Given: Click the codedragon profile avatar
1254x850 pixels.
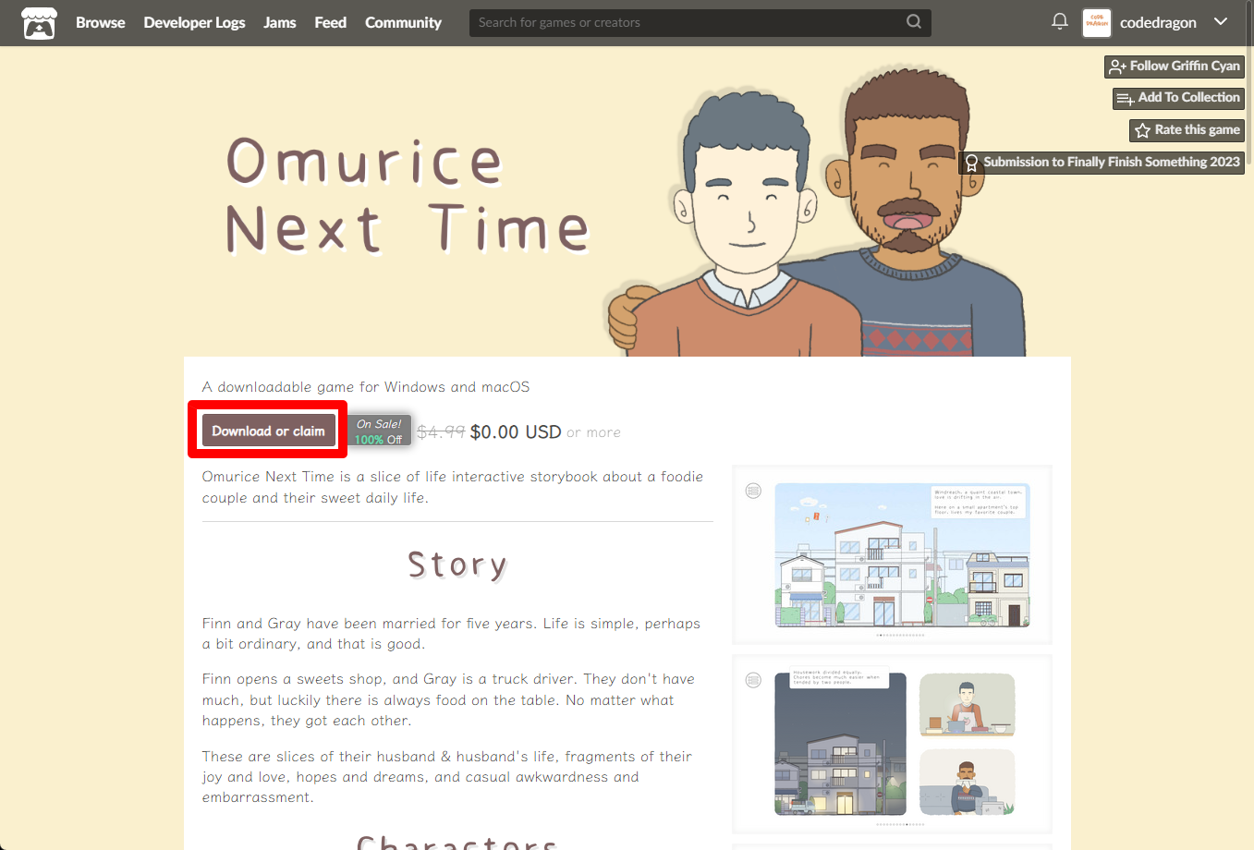Looking at the screenshot, I should click(1097, 23).
